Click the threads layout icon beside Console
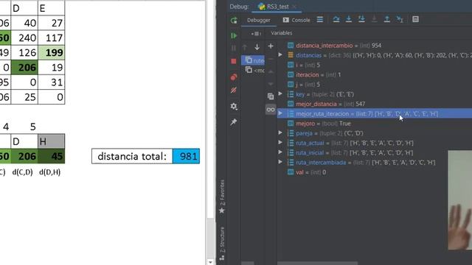472x265 pixels. pyautogui.click(x=319, y=20)
